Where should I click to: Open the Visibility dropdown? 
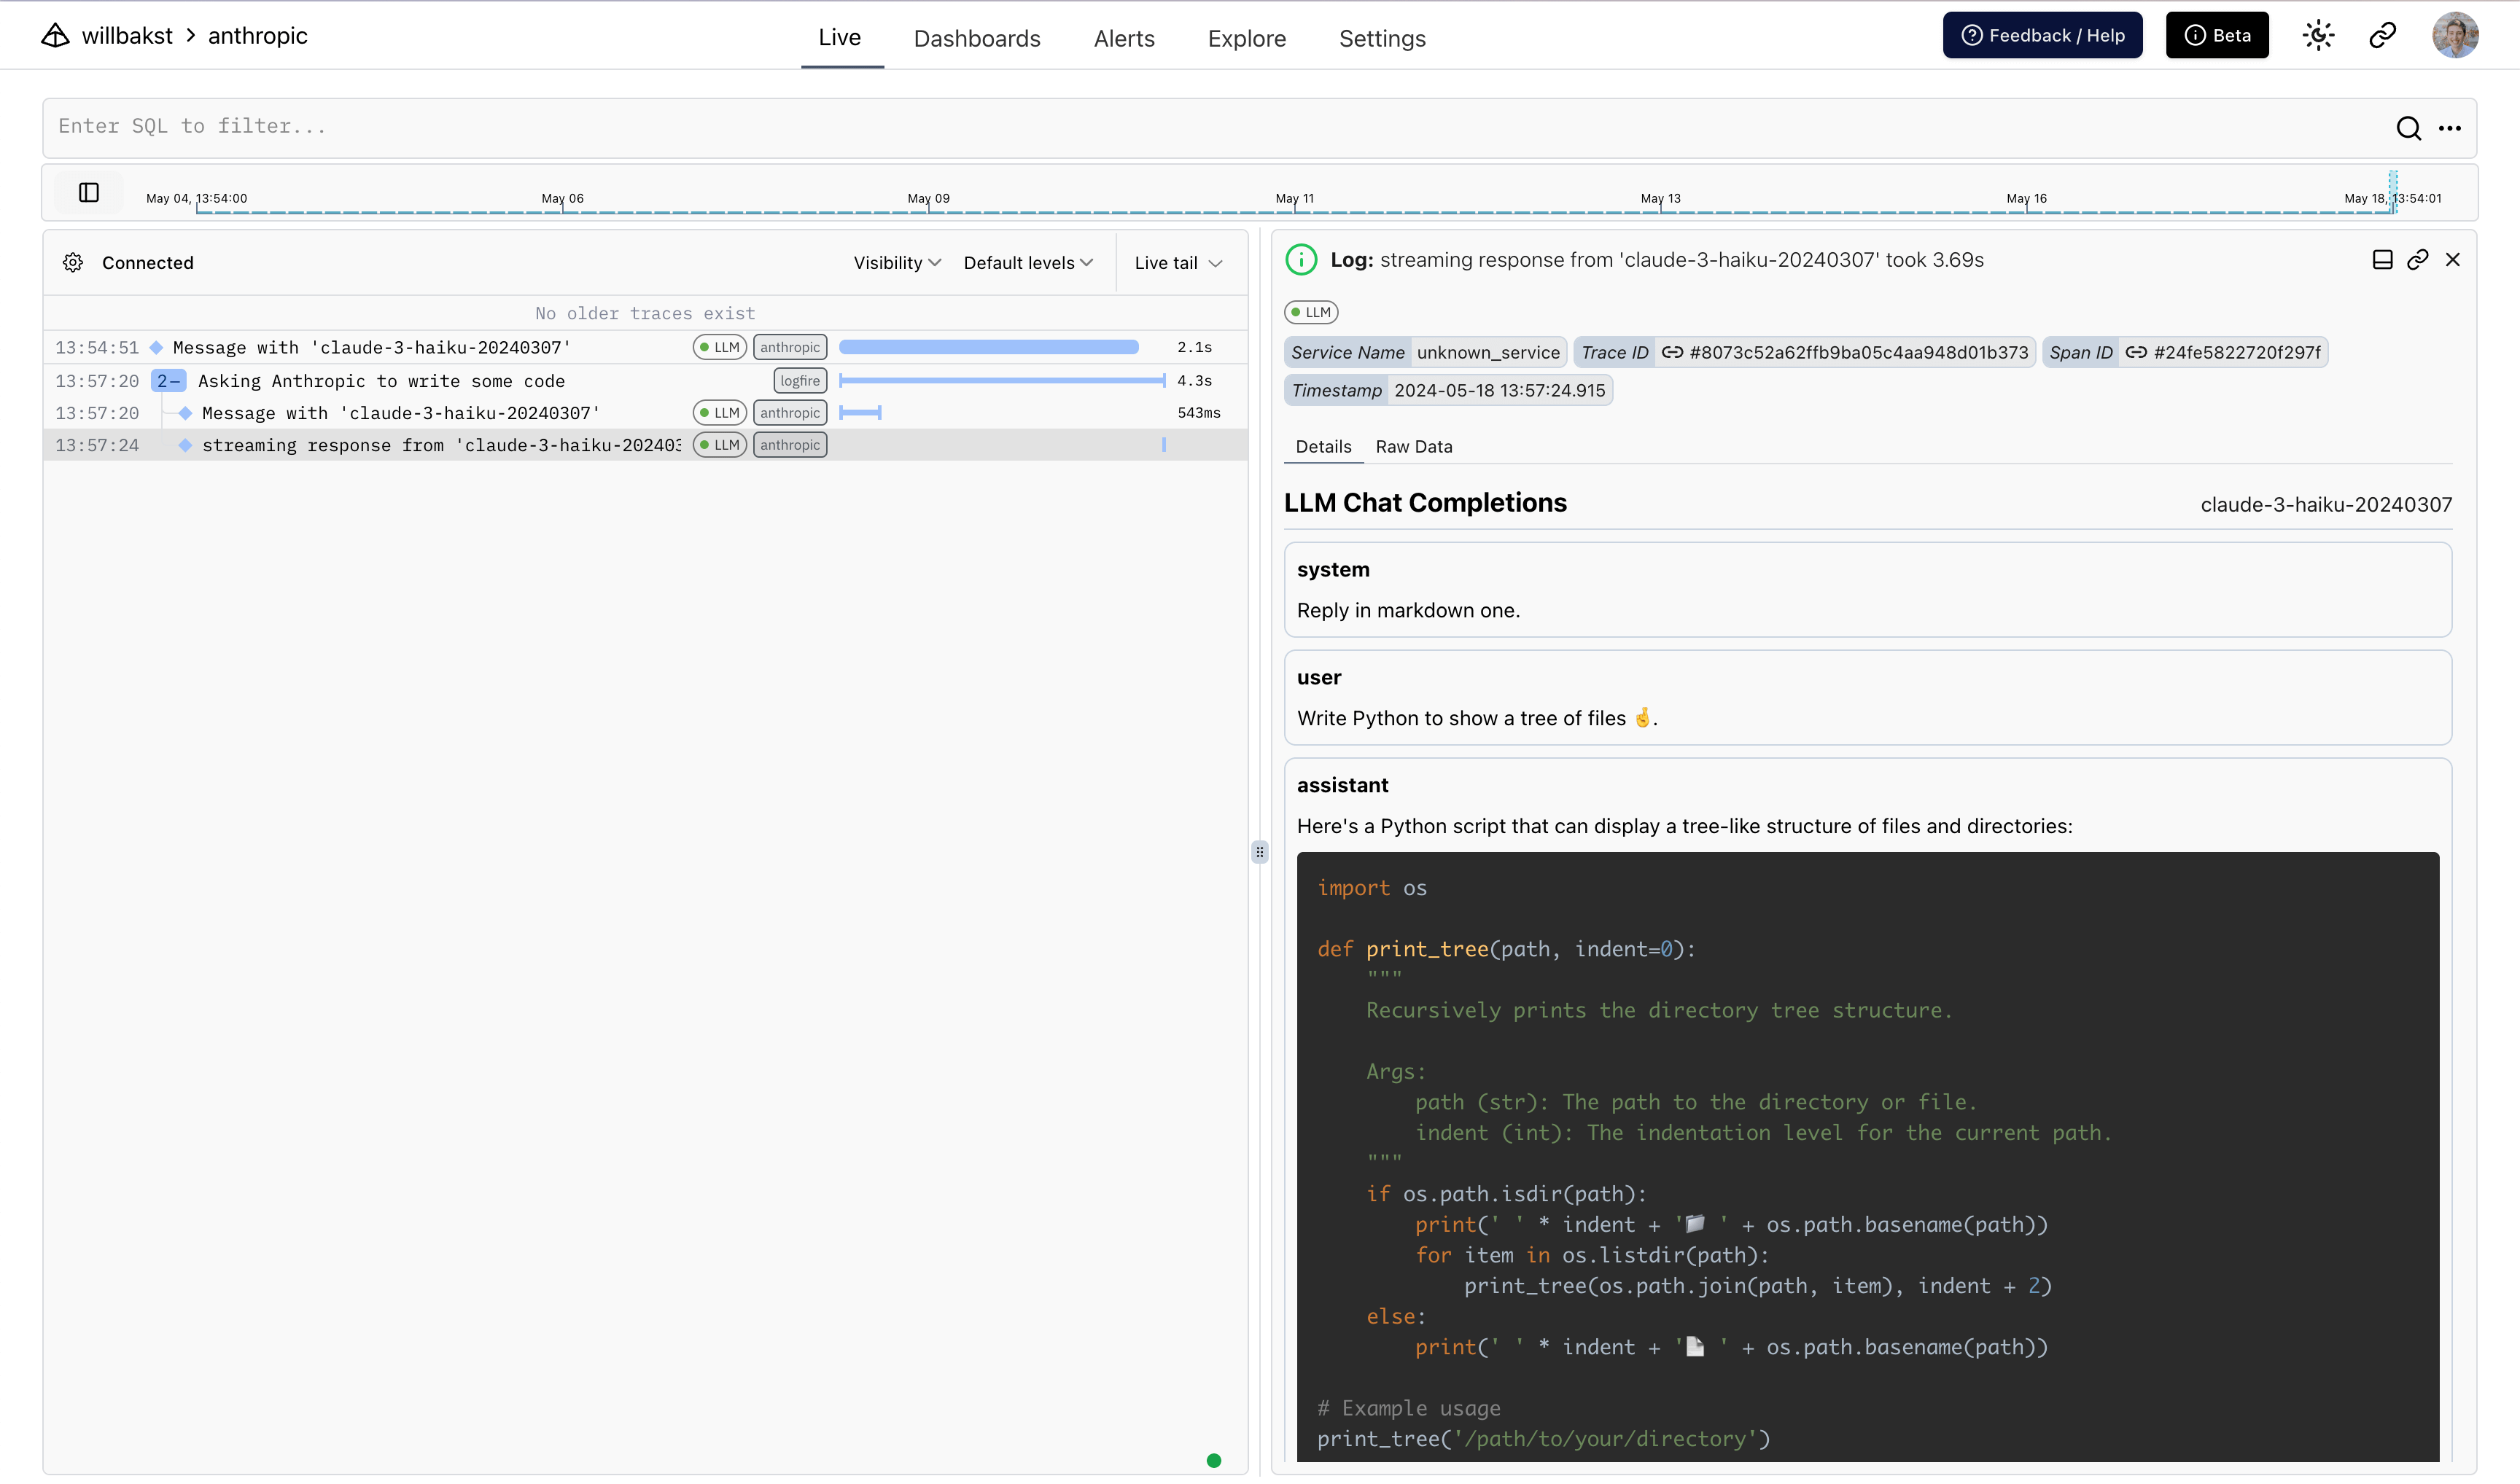[x=896, y=263]
